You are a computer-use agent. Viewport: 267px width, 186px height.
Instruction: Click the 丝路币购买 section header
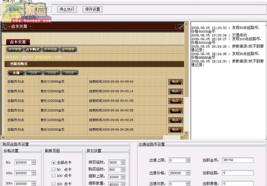[94, 64]
